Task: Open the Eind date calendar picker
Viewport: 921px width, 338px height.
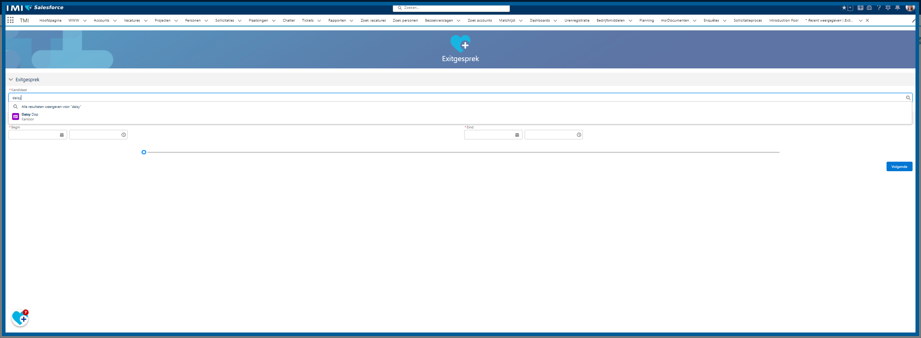Action: pos(517,135)
